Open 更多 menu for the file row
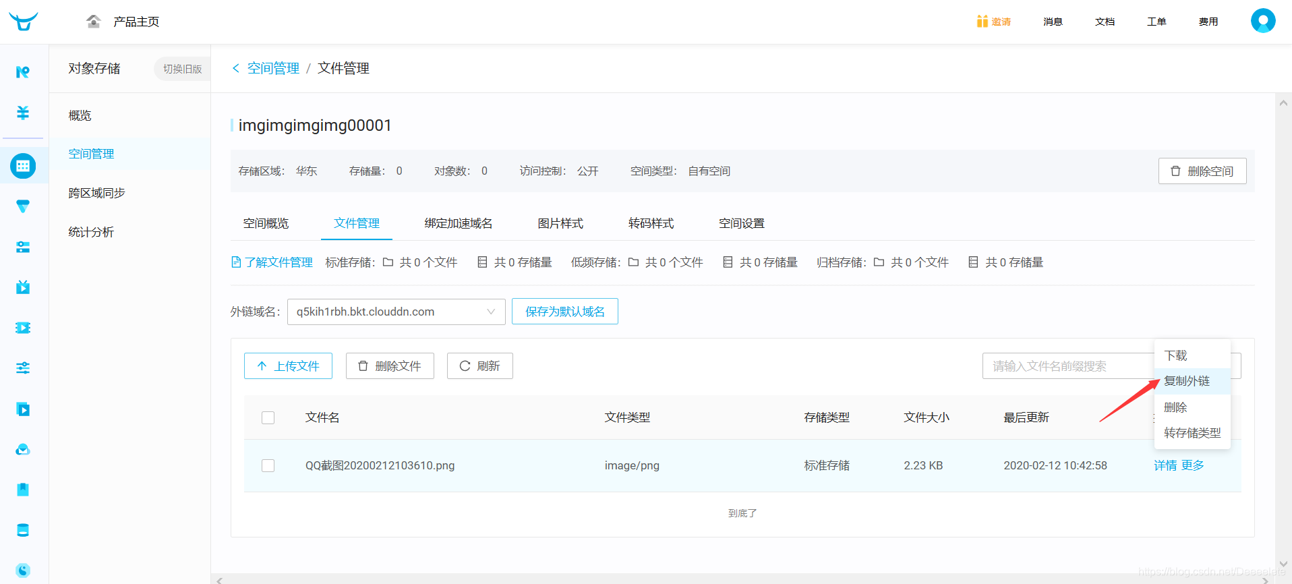Screen dimensions: 1292x584 pyautogui.click(x=1192, y=465)
